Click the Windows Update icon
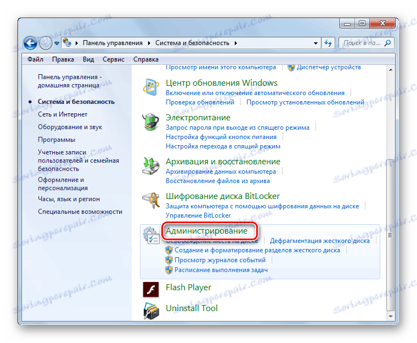Image resolution: width=417 pixels, height=343 pixels. tap(151, 87)
